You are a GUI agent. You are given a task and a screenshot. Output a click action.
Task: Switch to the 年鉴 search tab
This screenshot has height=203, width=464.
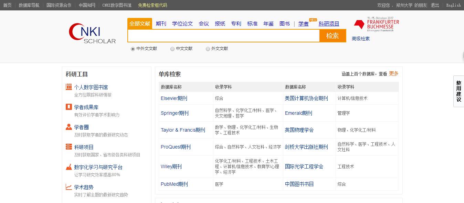pyautogui.click(x=268, y=24)
